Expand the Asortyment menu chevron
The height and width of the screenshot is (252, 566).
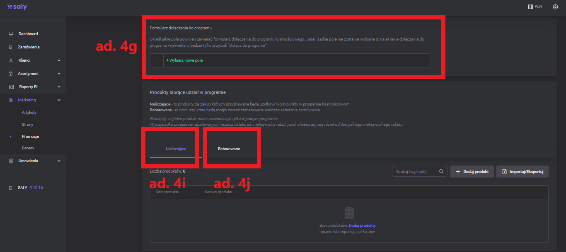(59, 74)
